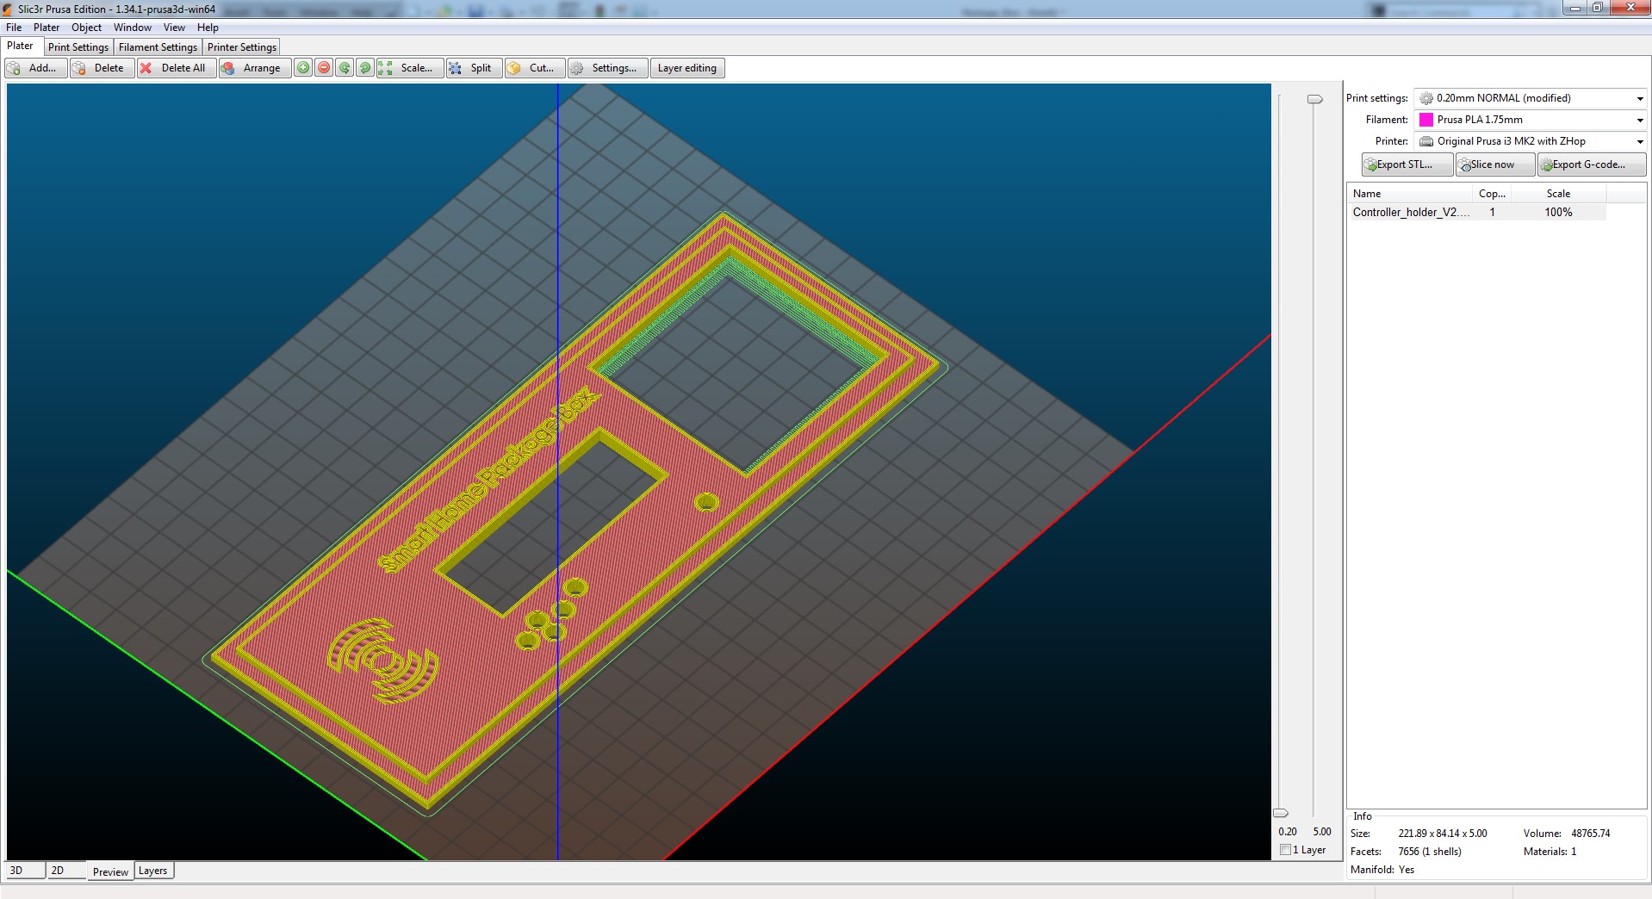
Task: Click the printer icon in Printer dropdown
Action: coord(1426,141)
